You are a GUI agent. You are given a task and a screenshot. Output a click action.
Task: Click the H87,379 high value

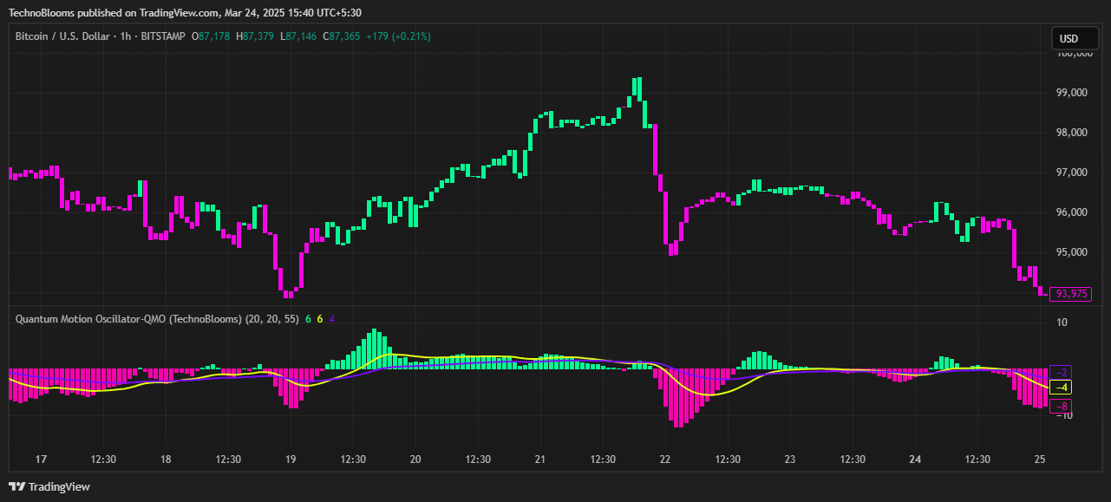(255, 36)
